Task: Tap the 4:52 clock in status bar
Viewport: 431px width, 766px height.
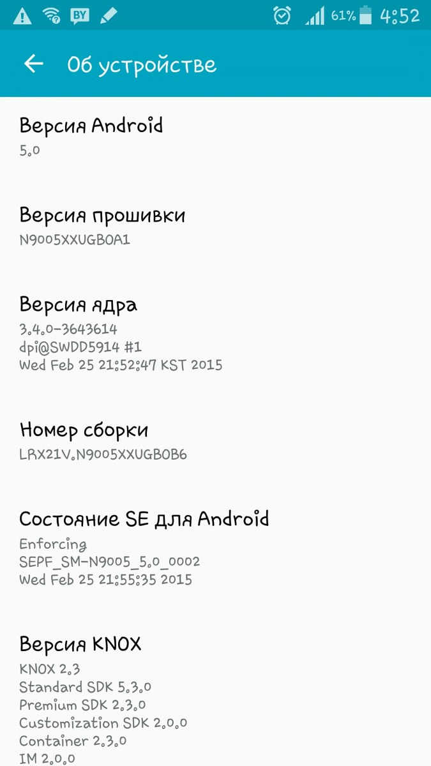Action: pos(400,16)
